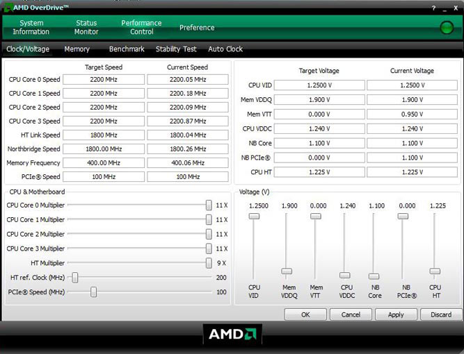
Task: Click the green status indicator light
Action: pyautogui.click(x=447, y=28)
